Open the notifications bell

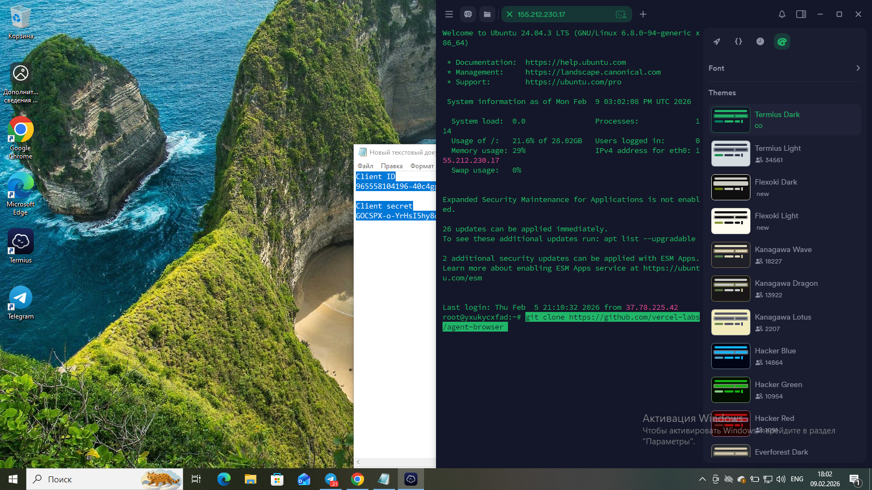pos(782,14)
